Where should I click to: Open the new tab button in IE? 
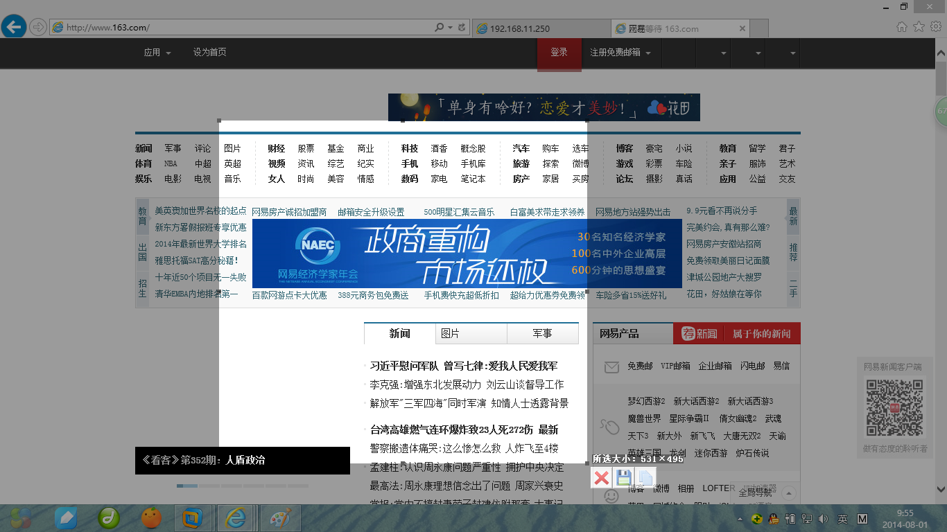(x=760, y=29)
